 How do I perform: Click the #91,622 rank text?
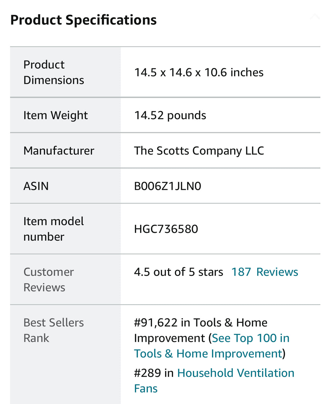156,323
